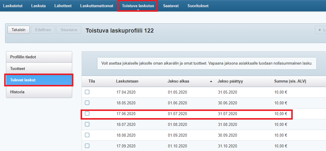Switch to the Suoritukset tab
The height and width of the screenshot is (151, 326).
198,6
